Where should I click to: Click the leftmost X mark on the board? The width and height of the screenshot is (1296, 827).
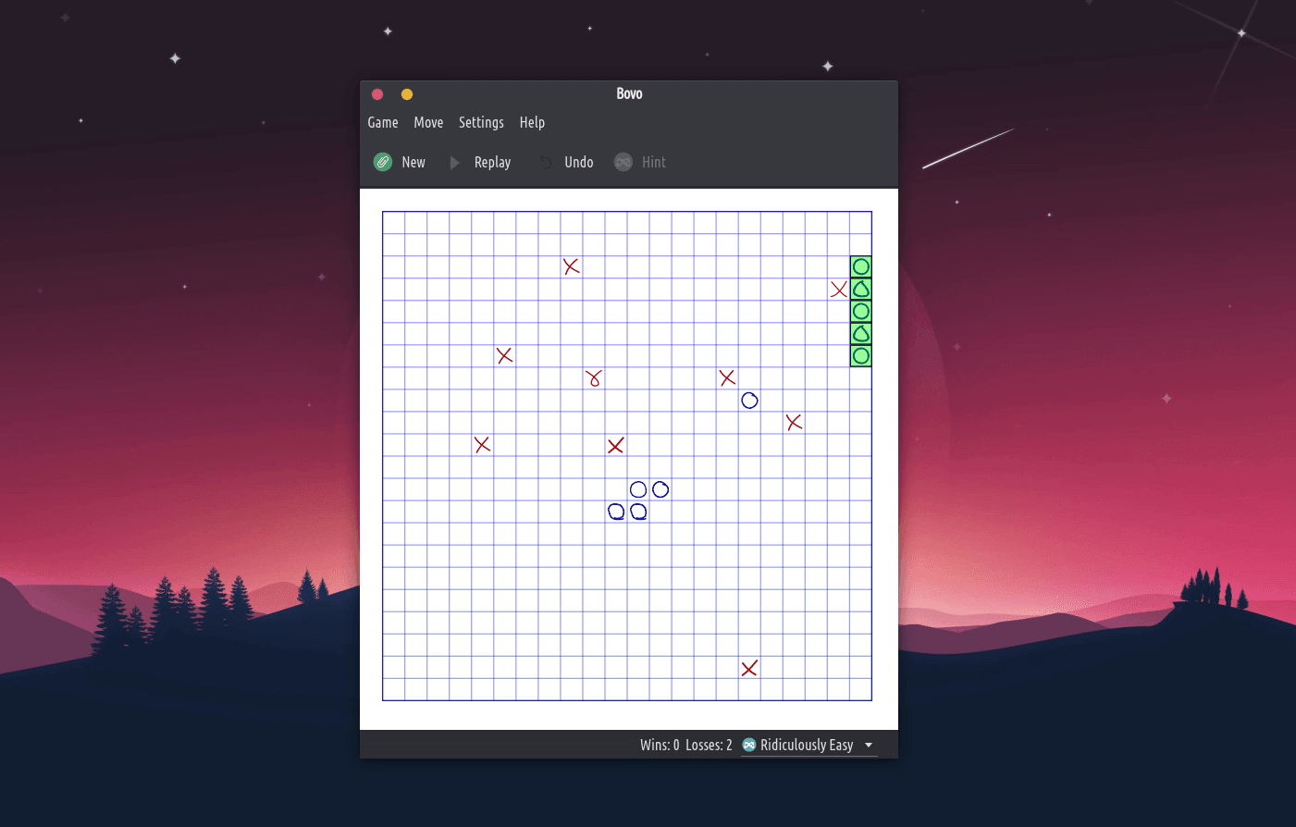(482, 445)
